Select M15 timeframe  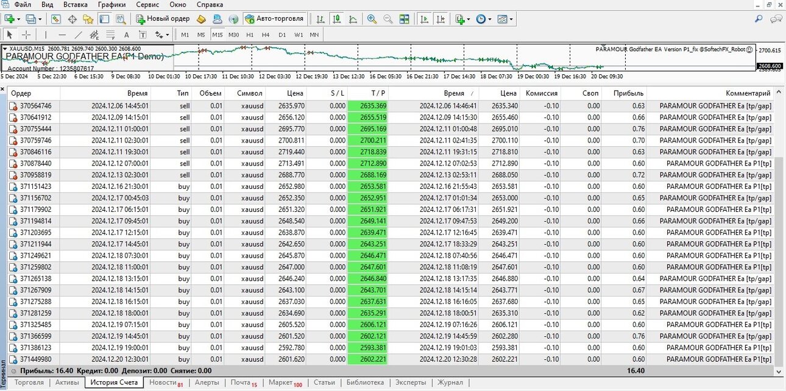click(x=218, y=35)
